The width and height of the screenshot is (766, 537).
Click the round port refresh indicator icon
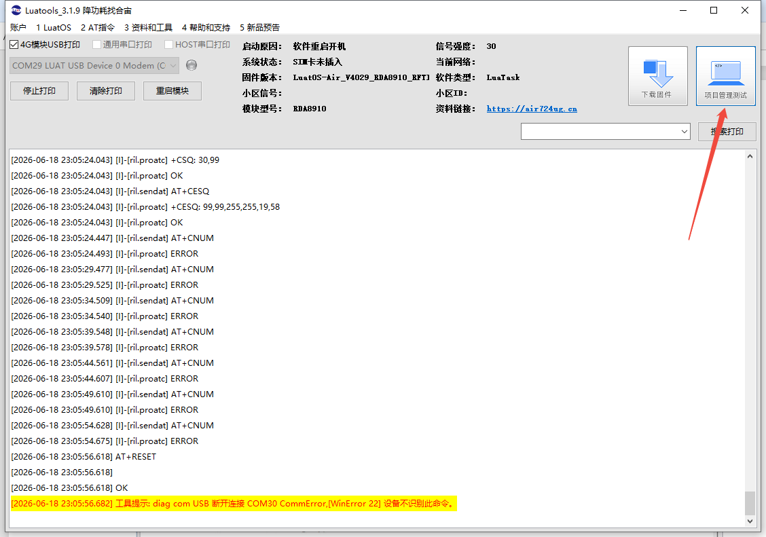(191, 65)
